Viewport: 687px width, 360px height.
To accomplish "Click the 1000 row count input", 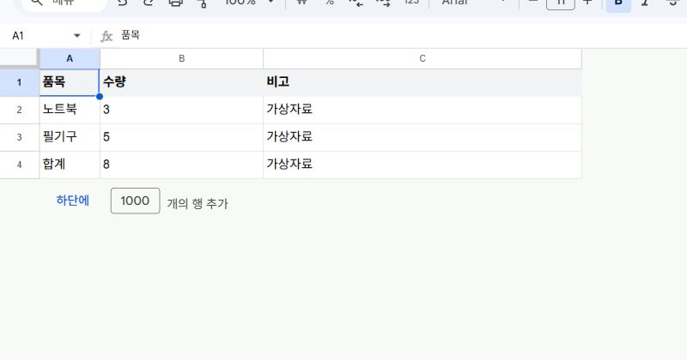I will click(136, 201).
